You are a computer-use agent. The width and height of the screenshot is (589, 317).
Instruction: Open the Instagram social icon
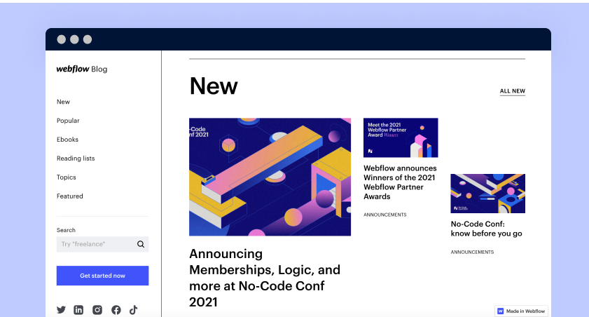pyautogui.click(x=97, y=310)
